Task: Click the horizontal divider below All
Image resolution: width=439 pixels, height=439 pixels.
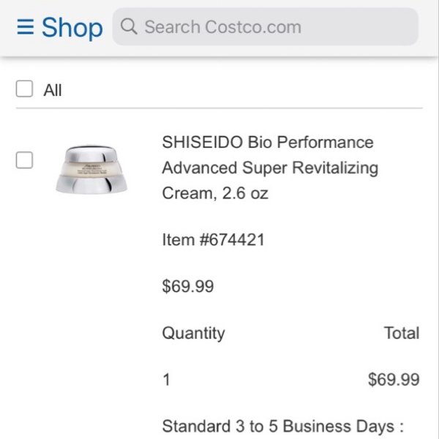Action: pos(219,108)
